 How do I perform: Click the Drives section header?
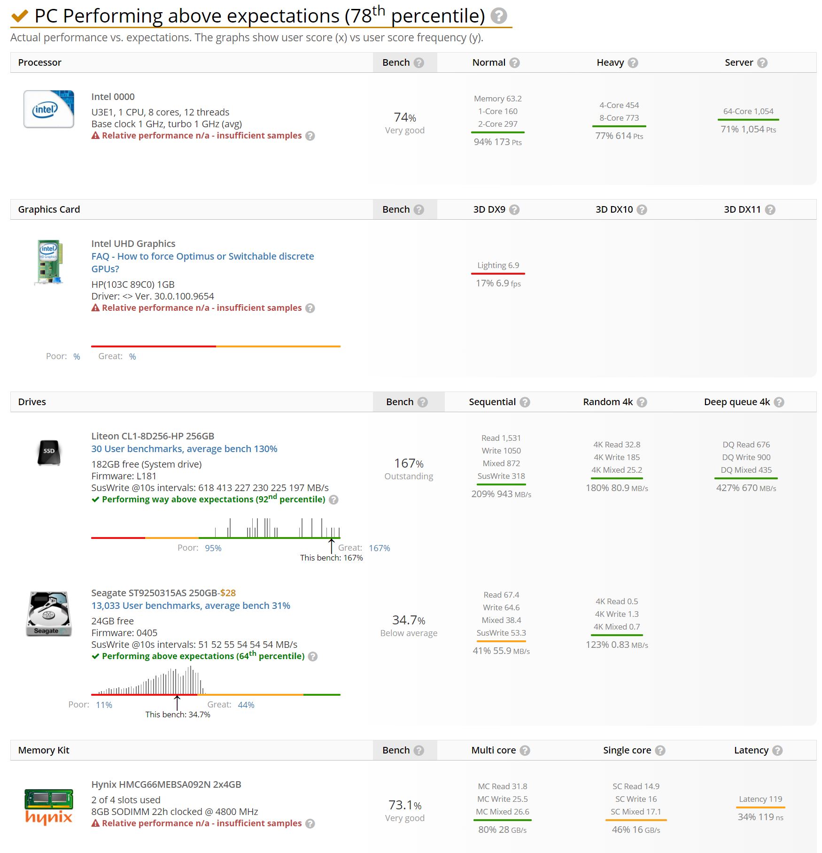32,402
